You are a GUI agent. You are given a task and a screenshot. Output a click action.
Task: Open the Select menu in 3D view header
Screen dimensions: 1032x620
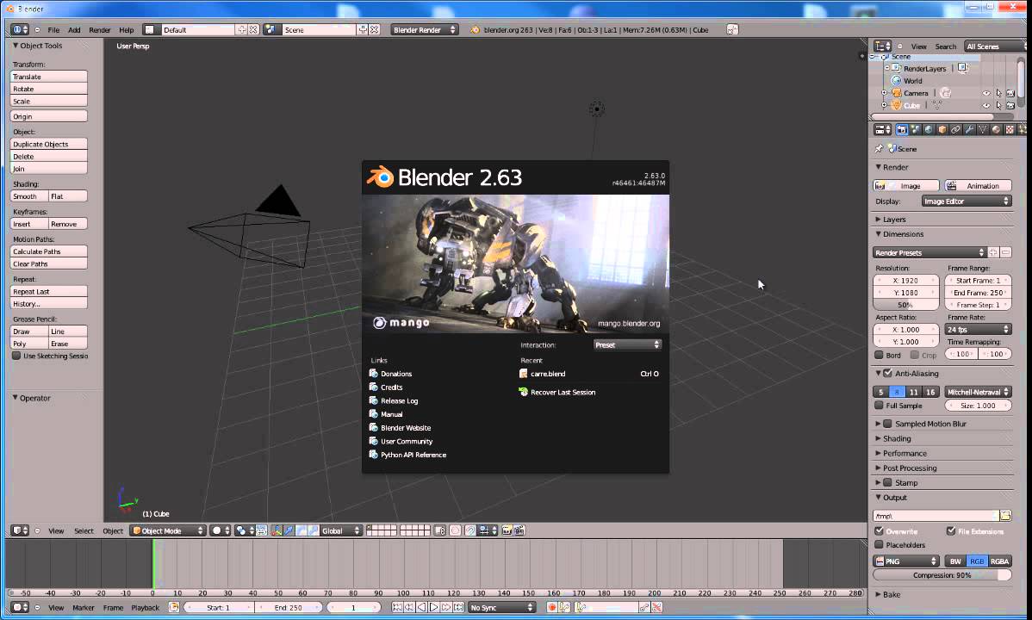coord(84,530)
